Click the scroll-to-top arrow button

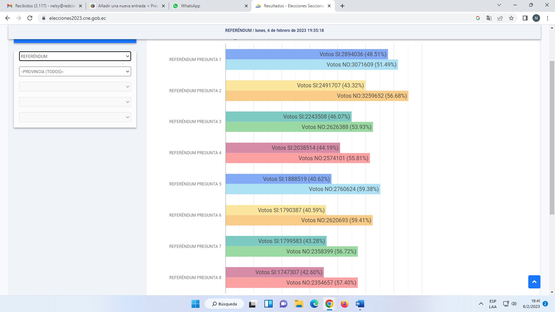tap(534, 282)
